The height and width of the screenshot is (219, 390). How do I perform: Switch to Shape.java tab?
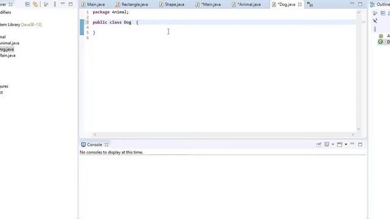coord(172,4)
